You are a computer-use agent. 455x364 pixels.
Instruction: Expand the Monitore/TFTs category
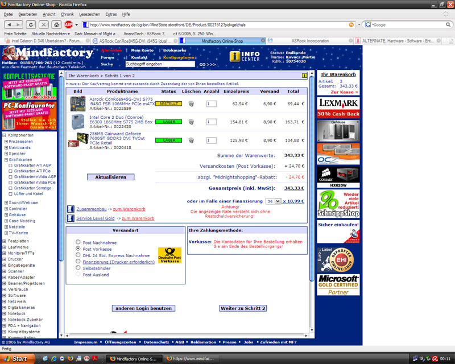click(x=4, y=253)
